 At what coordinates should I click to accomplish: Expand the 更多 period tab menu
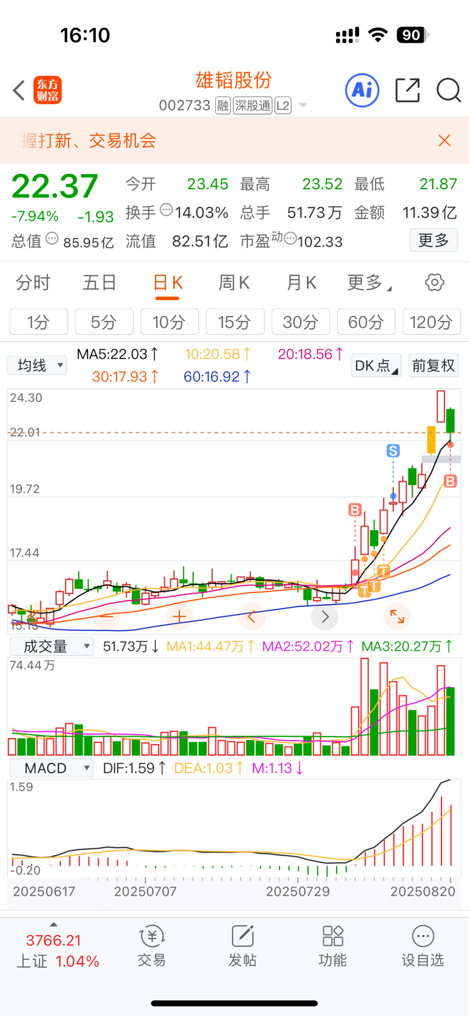coord(370,283)
